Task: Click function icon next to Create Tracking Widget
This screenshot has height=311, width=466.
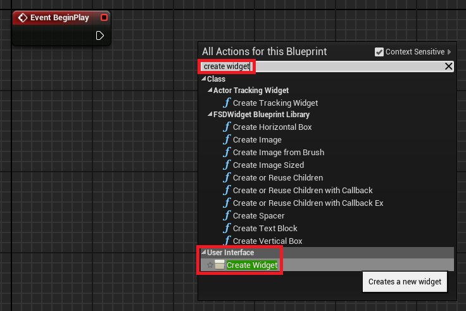Action: (x=227, y=103)
